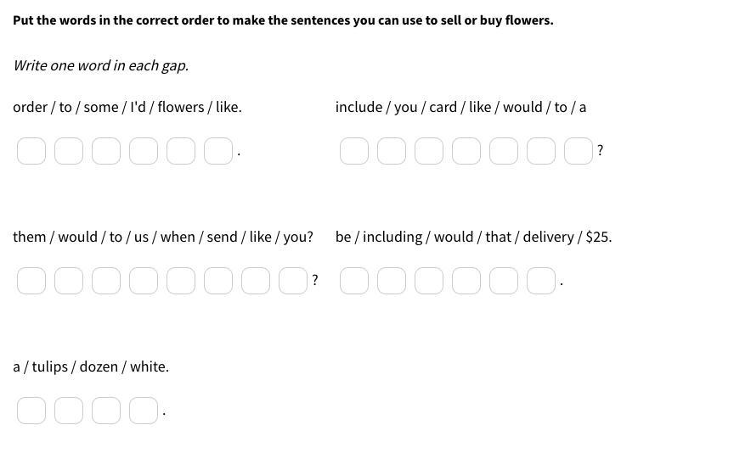Image resolution: width=734 pixels, height=453 pixels.
Task: Click the 'Write one word in each gap' instruction
Action: tap(100, 65)
